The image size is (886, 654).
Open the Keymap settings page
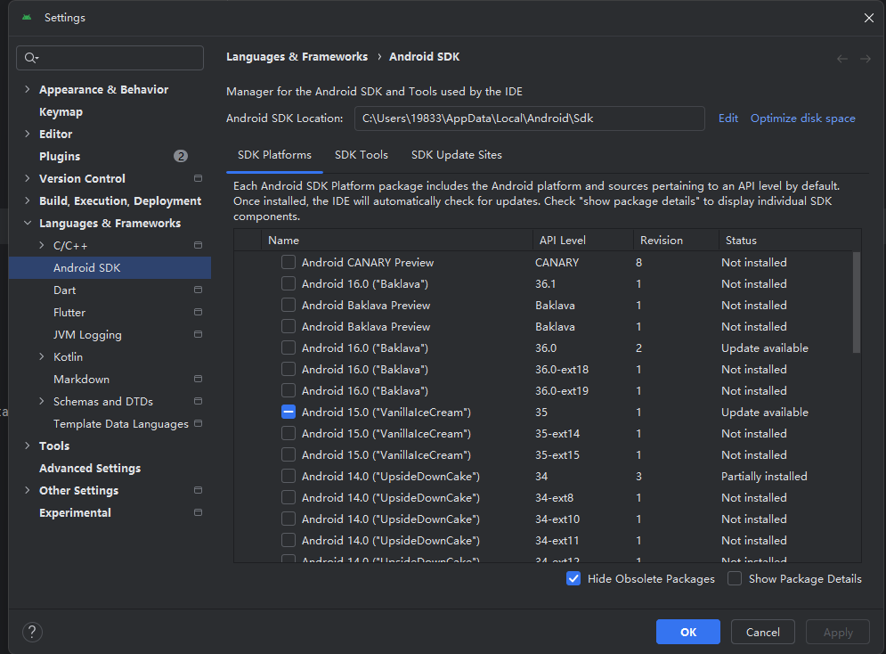pos(61,112)
